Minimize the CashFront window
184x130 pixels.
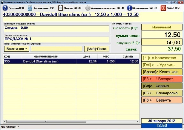tap(169, 2)
